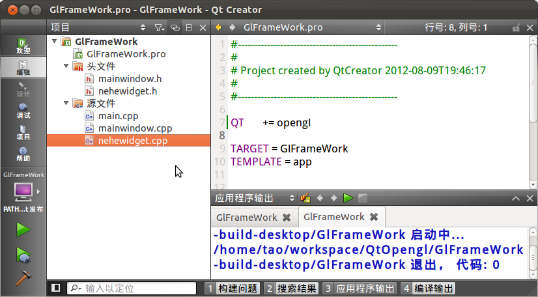This screenshot has width=538, height=297.
Task: Close the application output pane
Action: pos(530,198)
